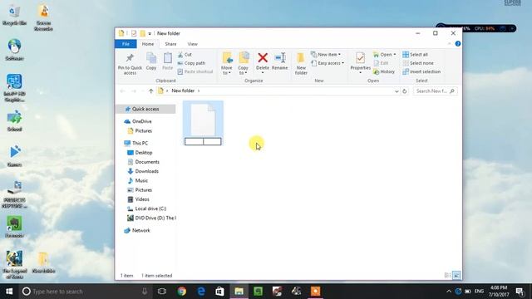This screenshot has height=299, width=532.
Task: Click the Forward navigation arrow
Action: (134, 91)
